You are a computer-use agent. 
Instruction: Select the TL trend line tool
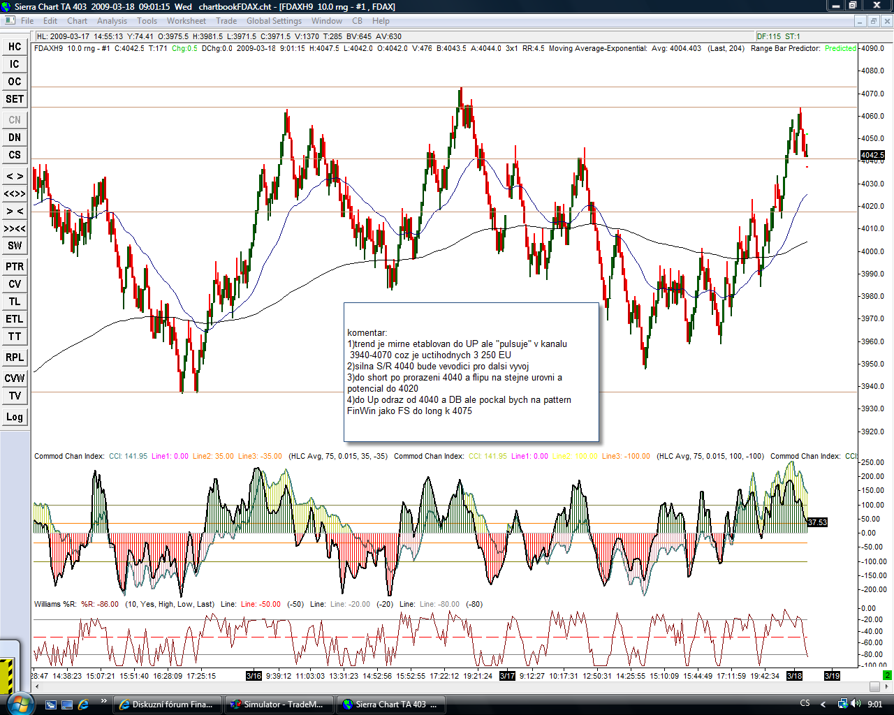15,302
